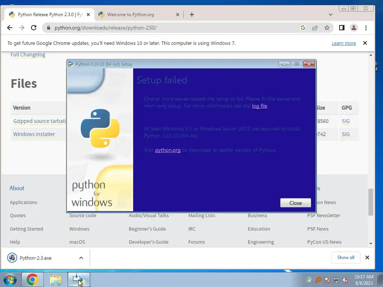Open Gzipped source tarball download link
Screen dimensions: 383x287
pyautogui.click(x=39, y=121)
